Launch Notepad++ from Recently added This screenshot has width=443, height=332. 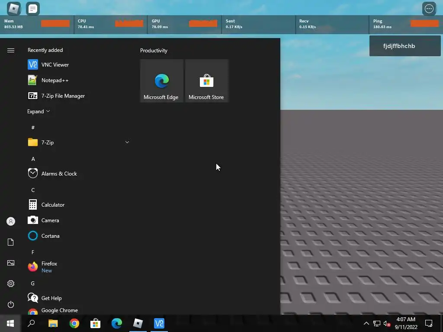tap(79, 80)
